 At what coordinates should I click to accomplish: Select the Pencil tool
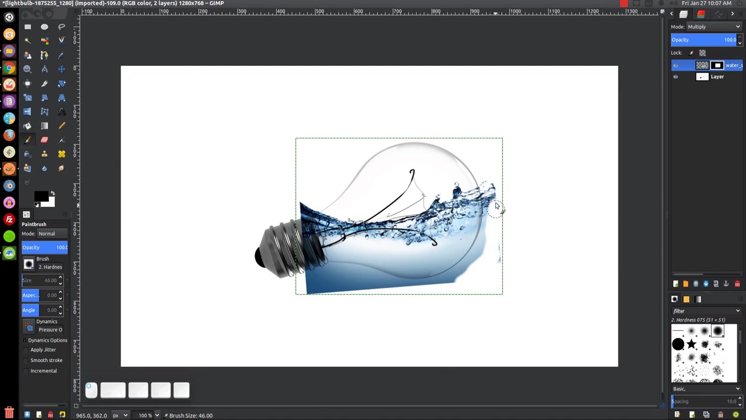pos(61,125)
